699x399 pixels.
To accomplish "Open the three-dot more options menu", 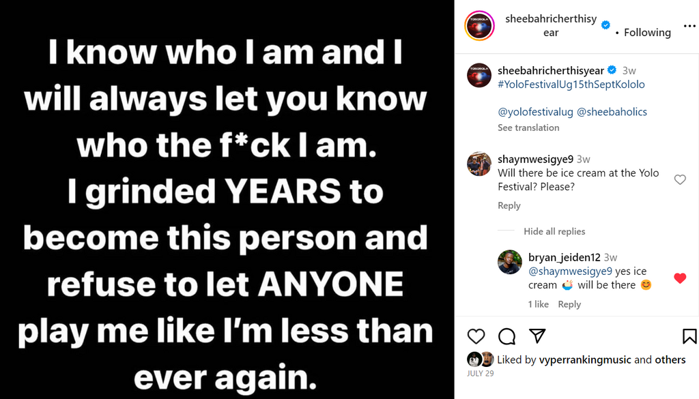I will coord(689,26).
